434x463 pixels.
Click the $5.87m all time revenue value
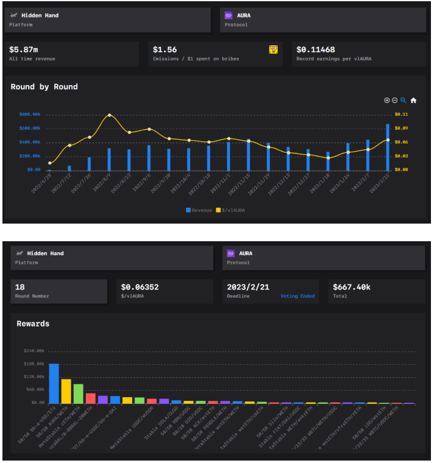tap(24, 49)
